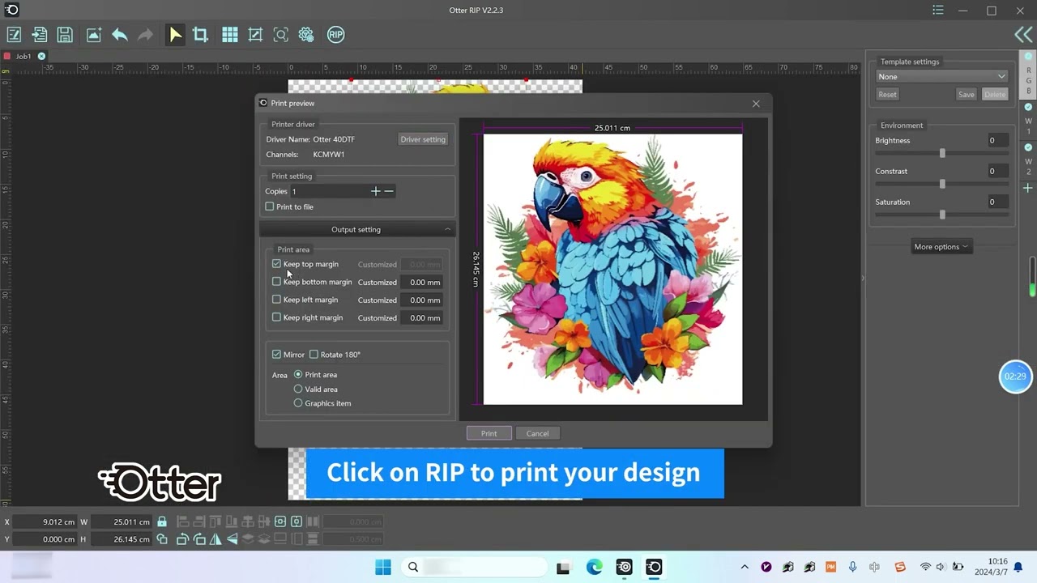Click the bottom margin 0.00 mm field
Image resolution: width=1037 pixels, height=583 pixels.
[x=422, y=283]
